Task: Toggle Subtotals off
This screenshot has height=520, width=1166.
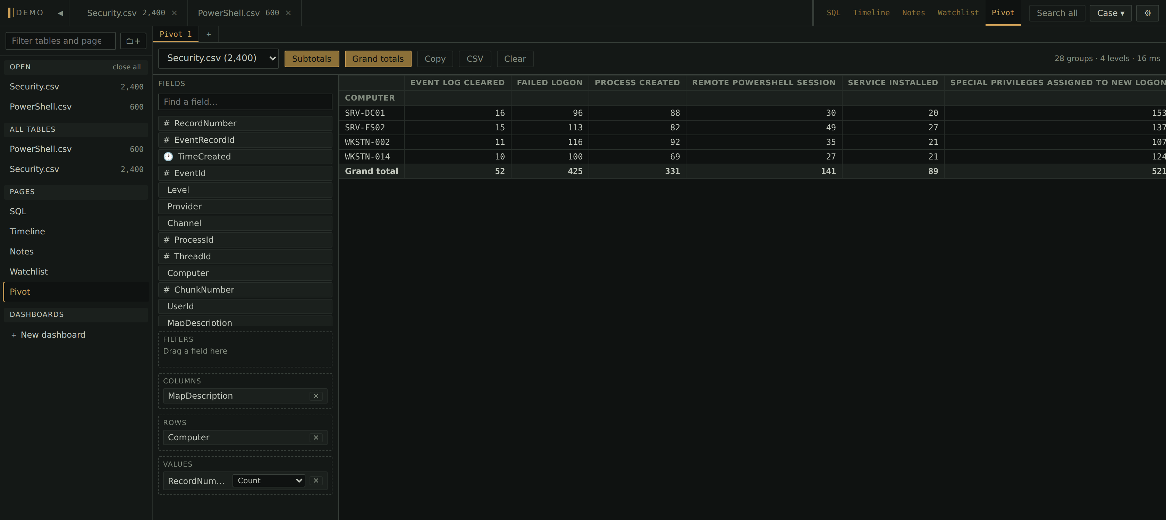Action: tap(311, 59)
